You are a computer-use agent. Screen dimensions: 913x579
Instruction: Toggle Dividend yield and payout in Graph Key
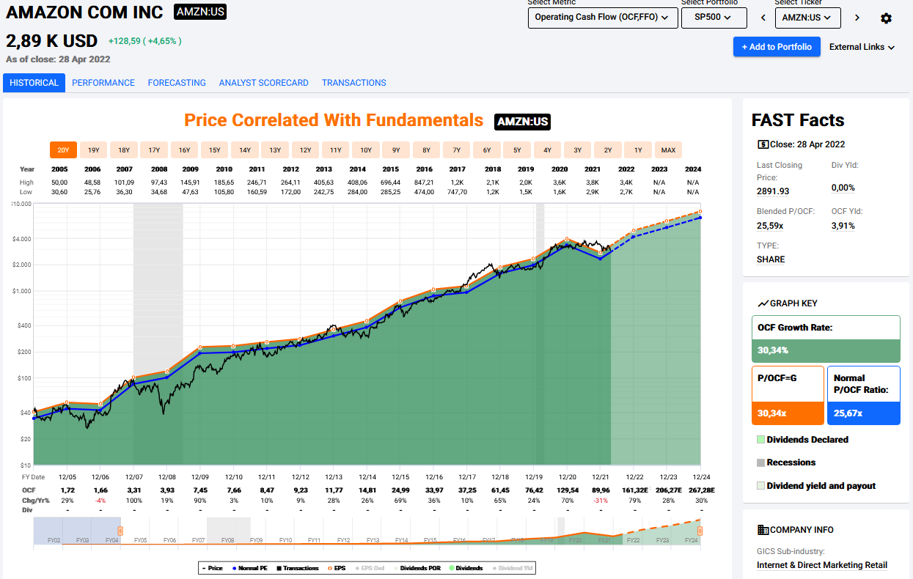(x=816, y=486)
